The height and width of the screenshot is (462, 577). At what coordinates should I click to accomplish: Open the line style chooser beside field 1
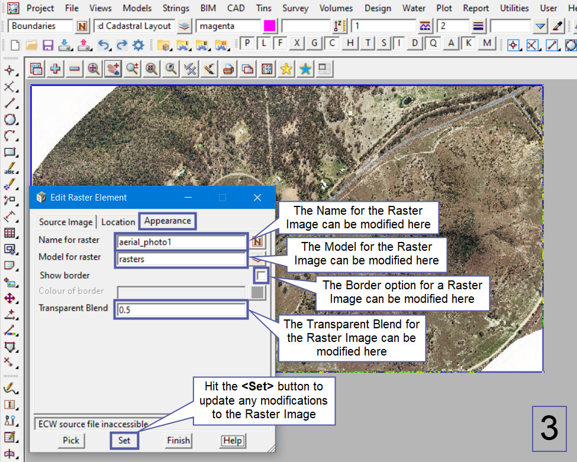(x=425, y=26)
